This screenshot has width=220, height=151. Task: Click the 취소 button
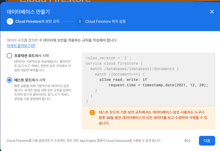pyautogui.click(x=187, y=141)
